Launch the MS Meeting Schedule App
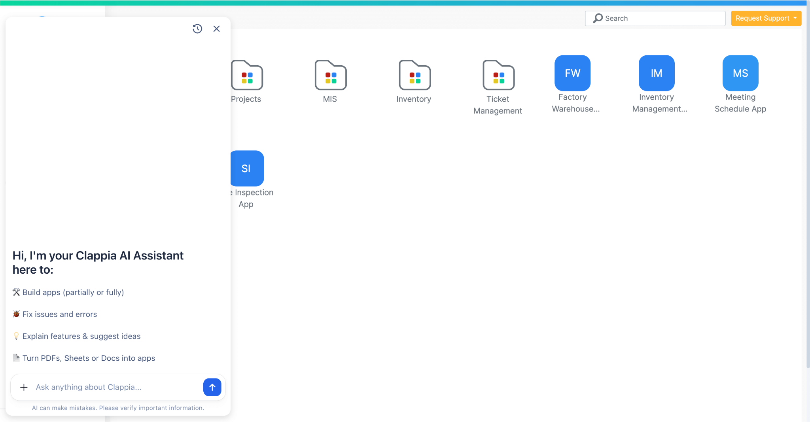 740,73
